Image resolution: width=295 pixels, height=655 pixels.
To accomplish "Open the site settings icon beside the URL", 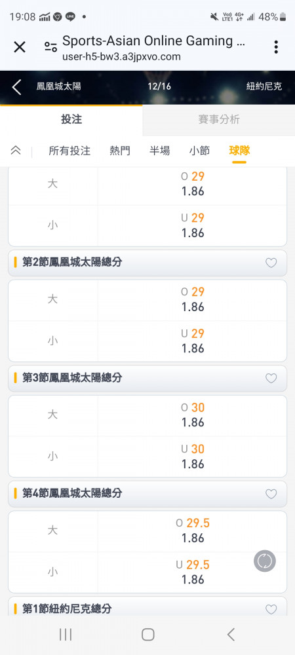I will coord(50,47).
